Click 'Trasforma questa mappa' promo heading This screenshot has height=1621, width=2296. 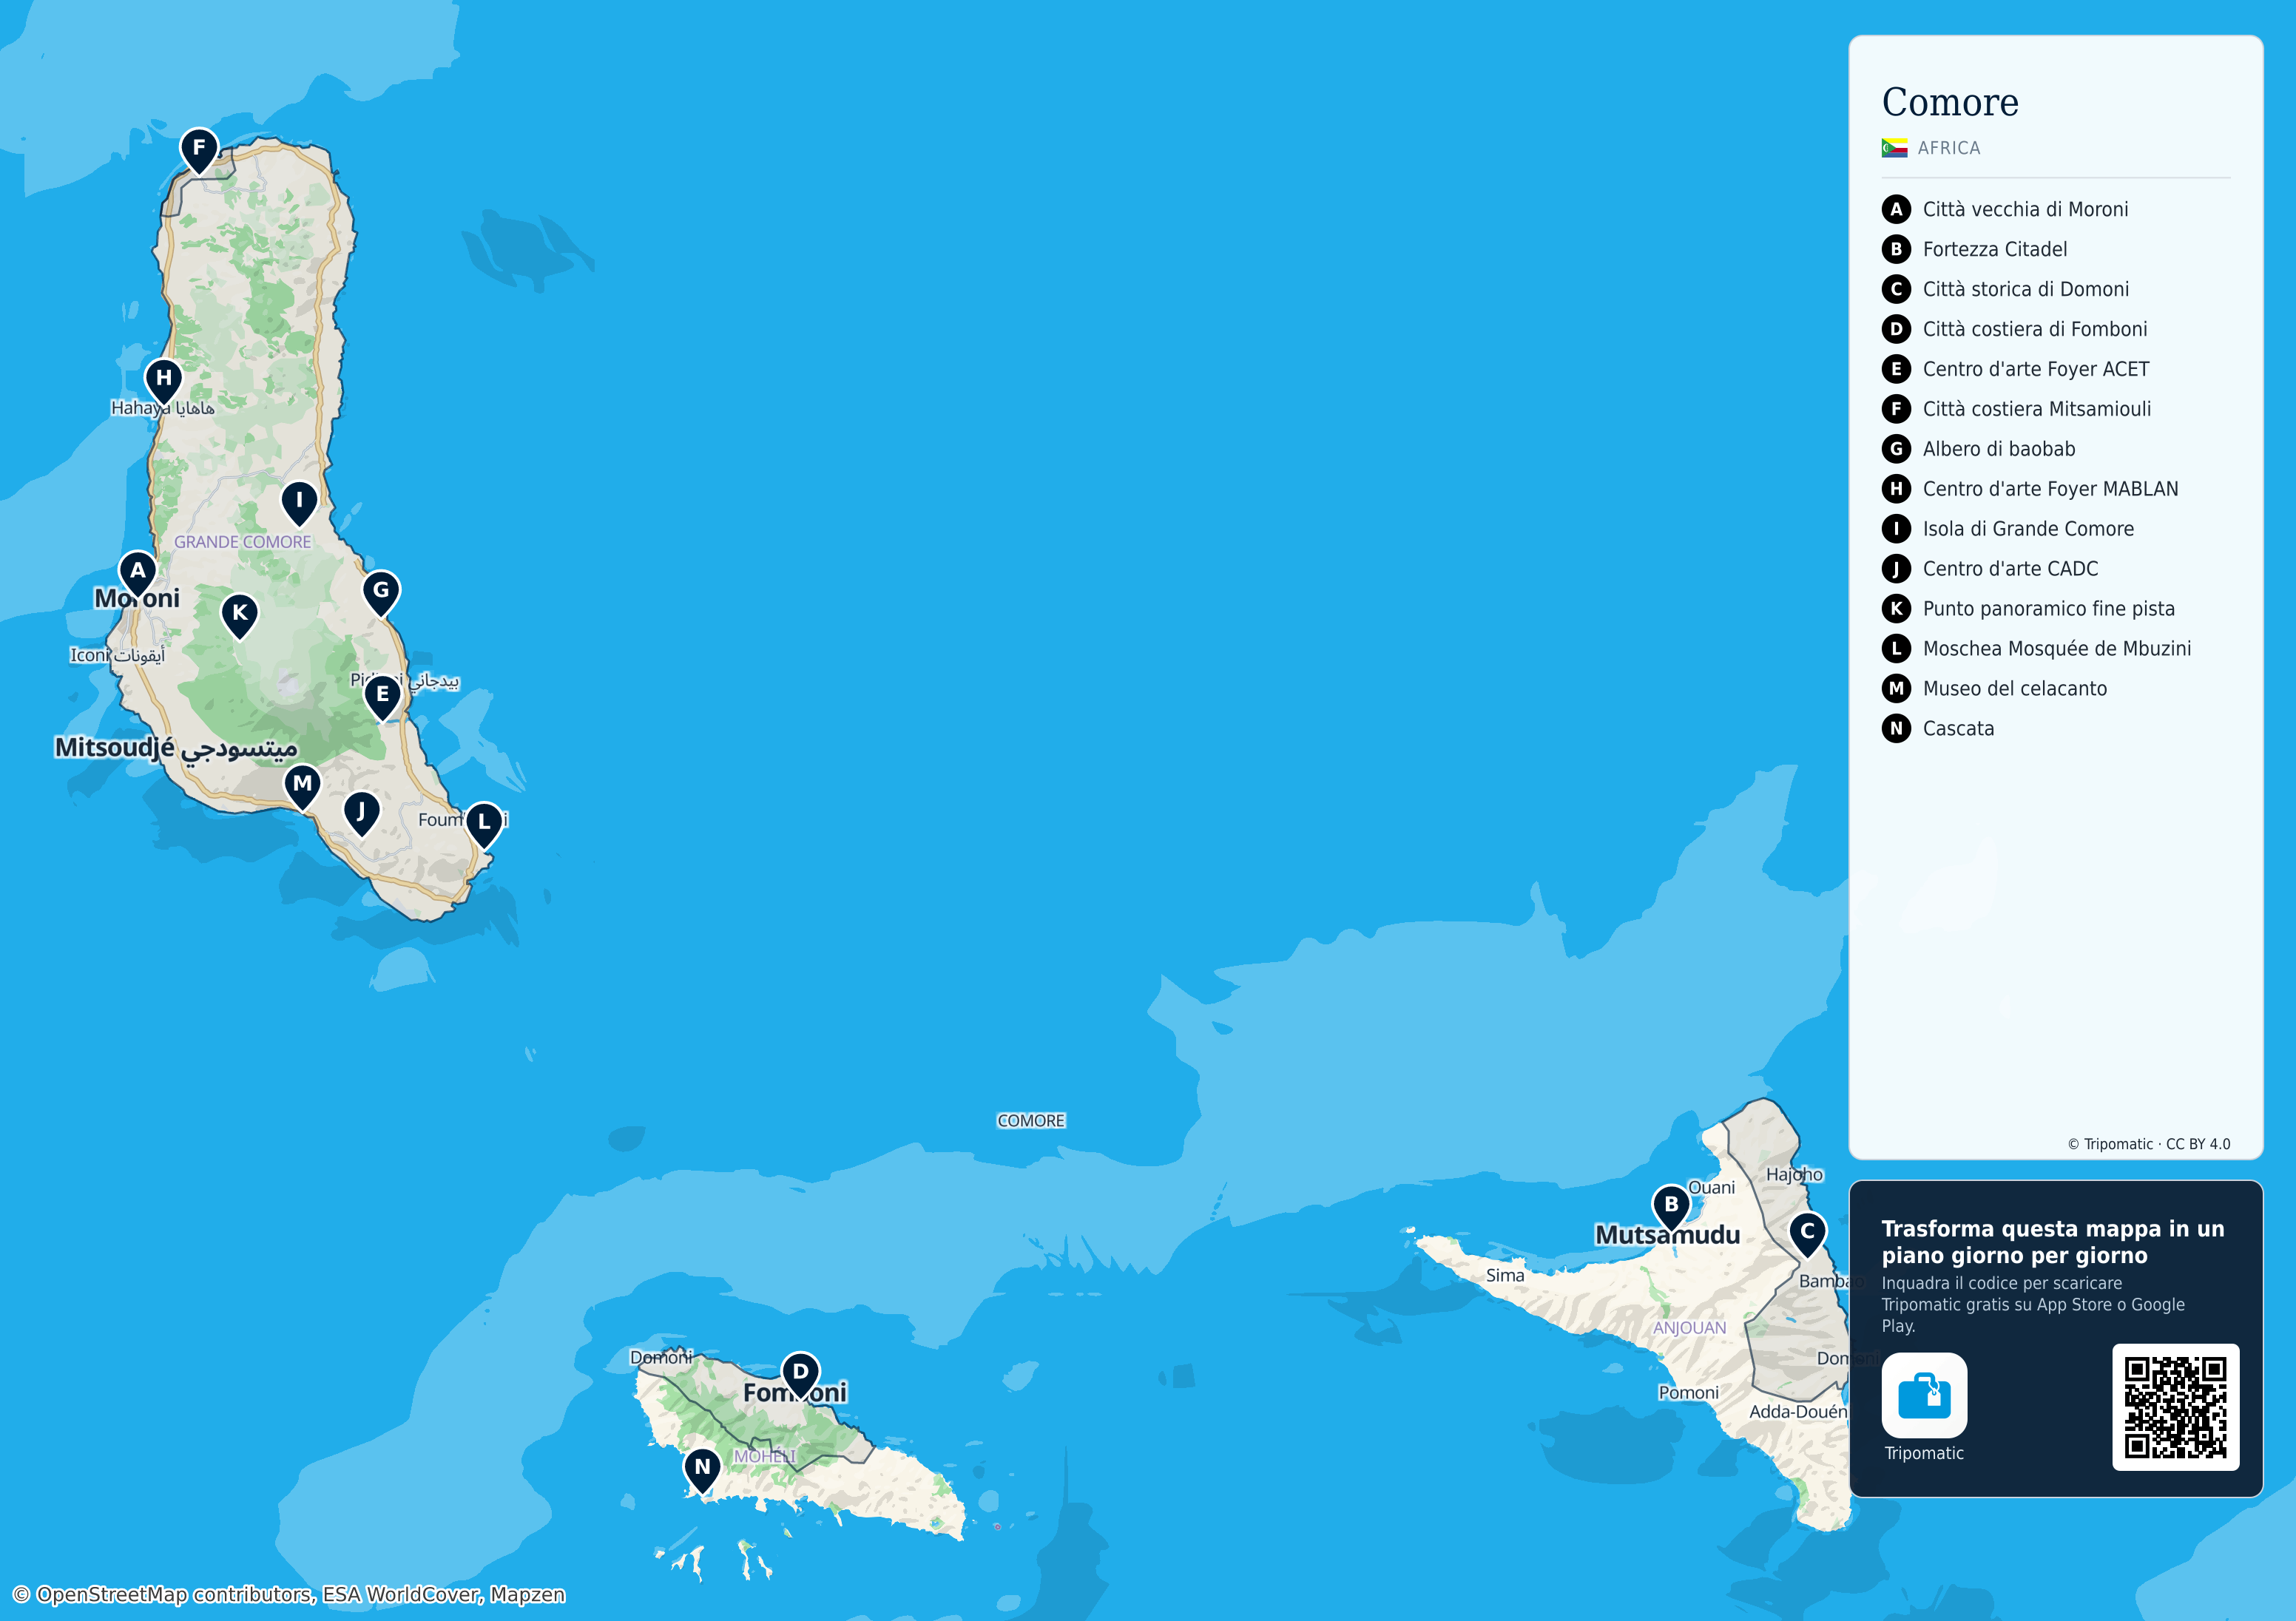[2052, 1242]
